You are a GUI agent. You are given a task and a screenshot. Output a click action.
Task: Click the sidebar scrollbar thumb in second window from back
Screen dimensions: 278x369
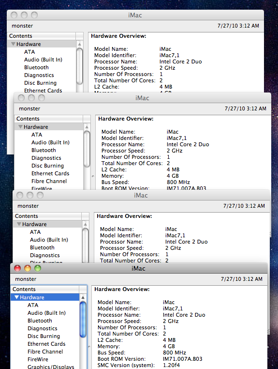[x=87, y=149]
